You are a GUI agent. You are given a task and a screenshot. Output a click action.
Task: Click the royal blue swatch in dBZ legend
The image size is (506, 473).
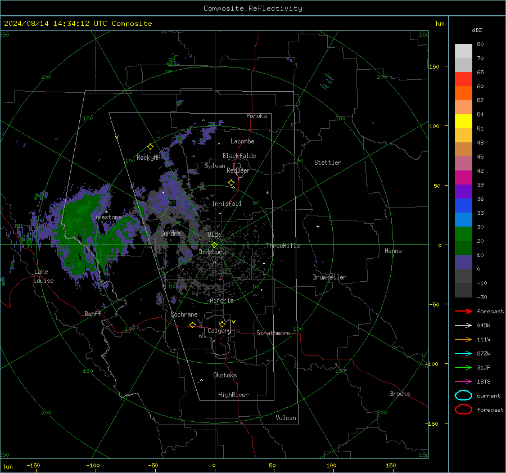(463, 205)
